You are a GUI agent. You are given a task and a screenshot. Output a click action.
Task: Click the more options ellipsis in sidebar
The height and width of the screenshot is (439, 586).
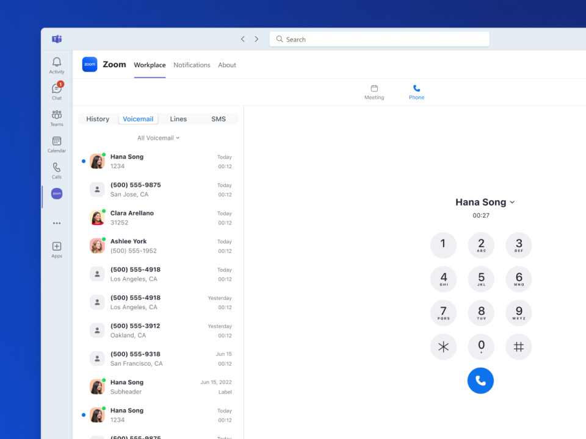(57, 223)
